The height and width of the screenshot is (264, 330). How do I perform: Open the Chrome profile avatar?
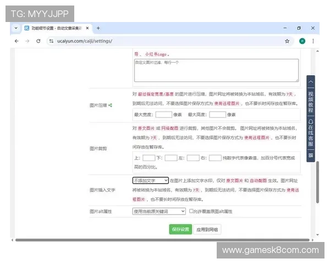pos(302,41)
